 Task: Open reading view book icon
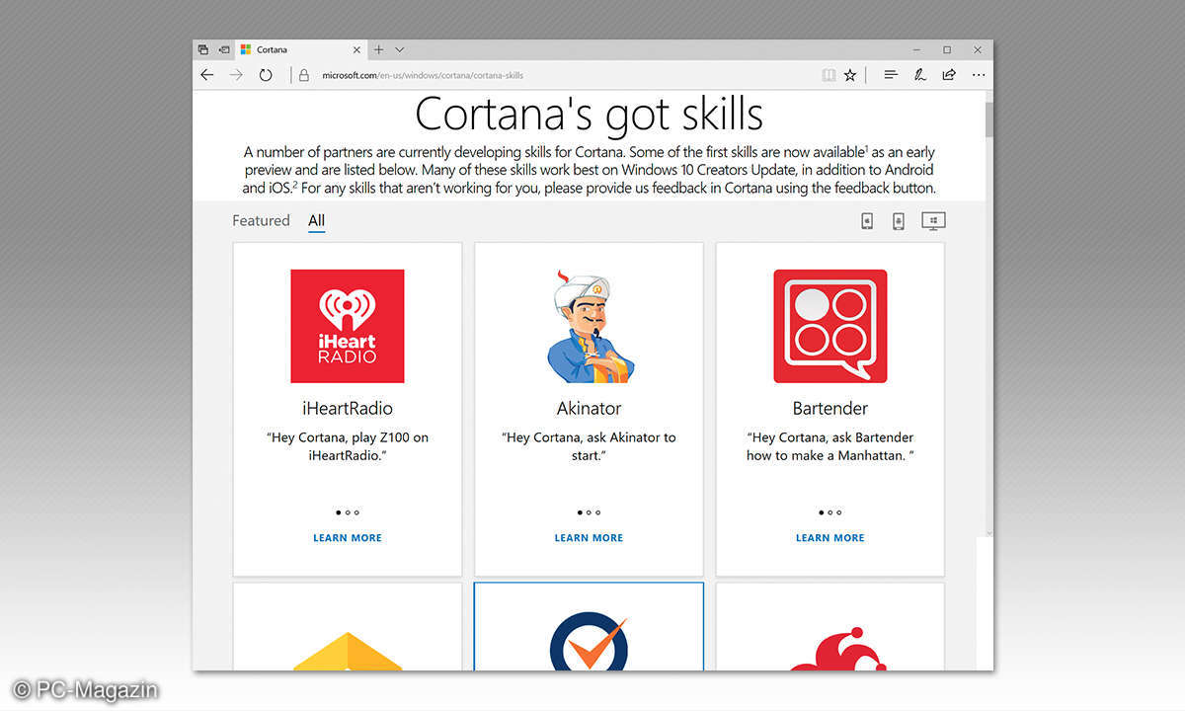[x=829, y=75]
